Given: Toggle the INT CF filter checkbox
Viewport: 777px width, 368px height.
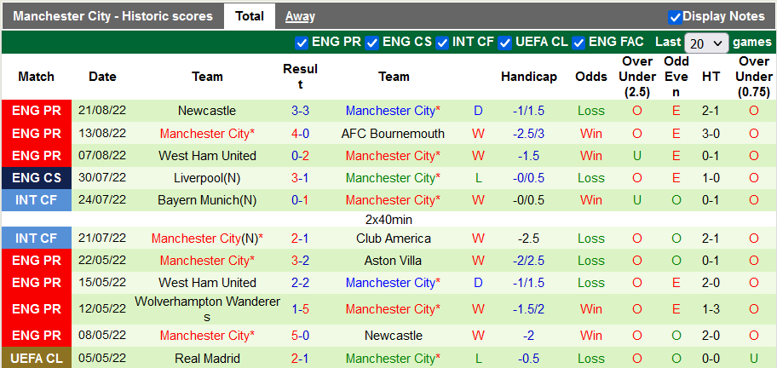Looking at the screenshot, I should [443, 43].
